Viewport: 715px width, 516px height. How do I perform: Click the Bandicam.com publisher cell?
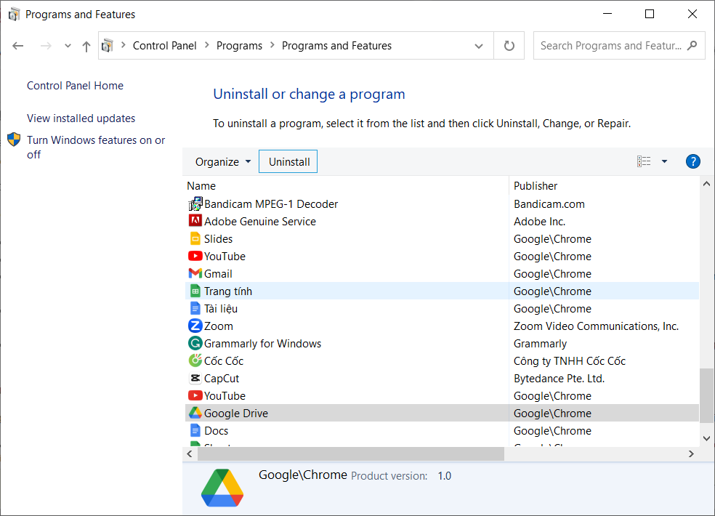pyautogui.click(x=549, y=204)
